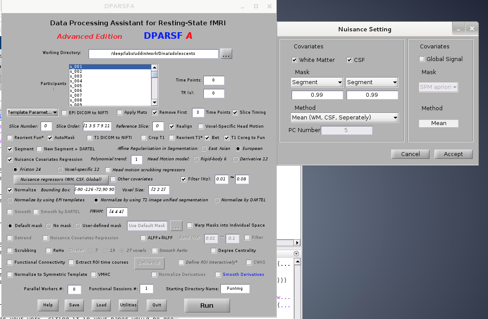Click circular down-arrow icon in background panel

coord(296,254)
